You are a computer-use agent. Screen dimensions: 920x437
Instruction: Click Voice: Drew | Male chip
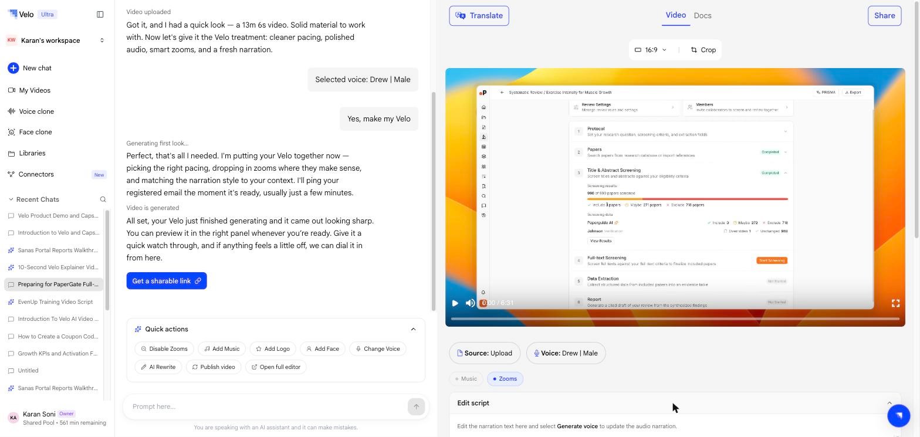pos(566,353)
